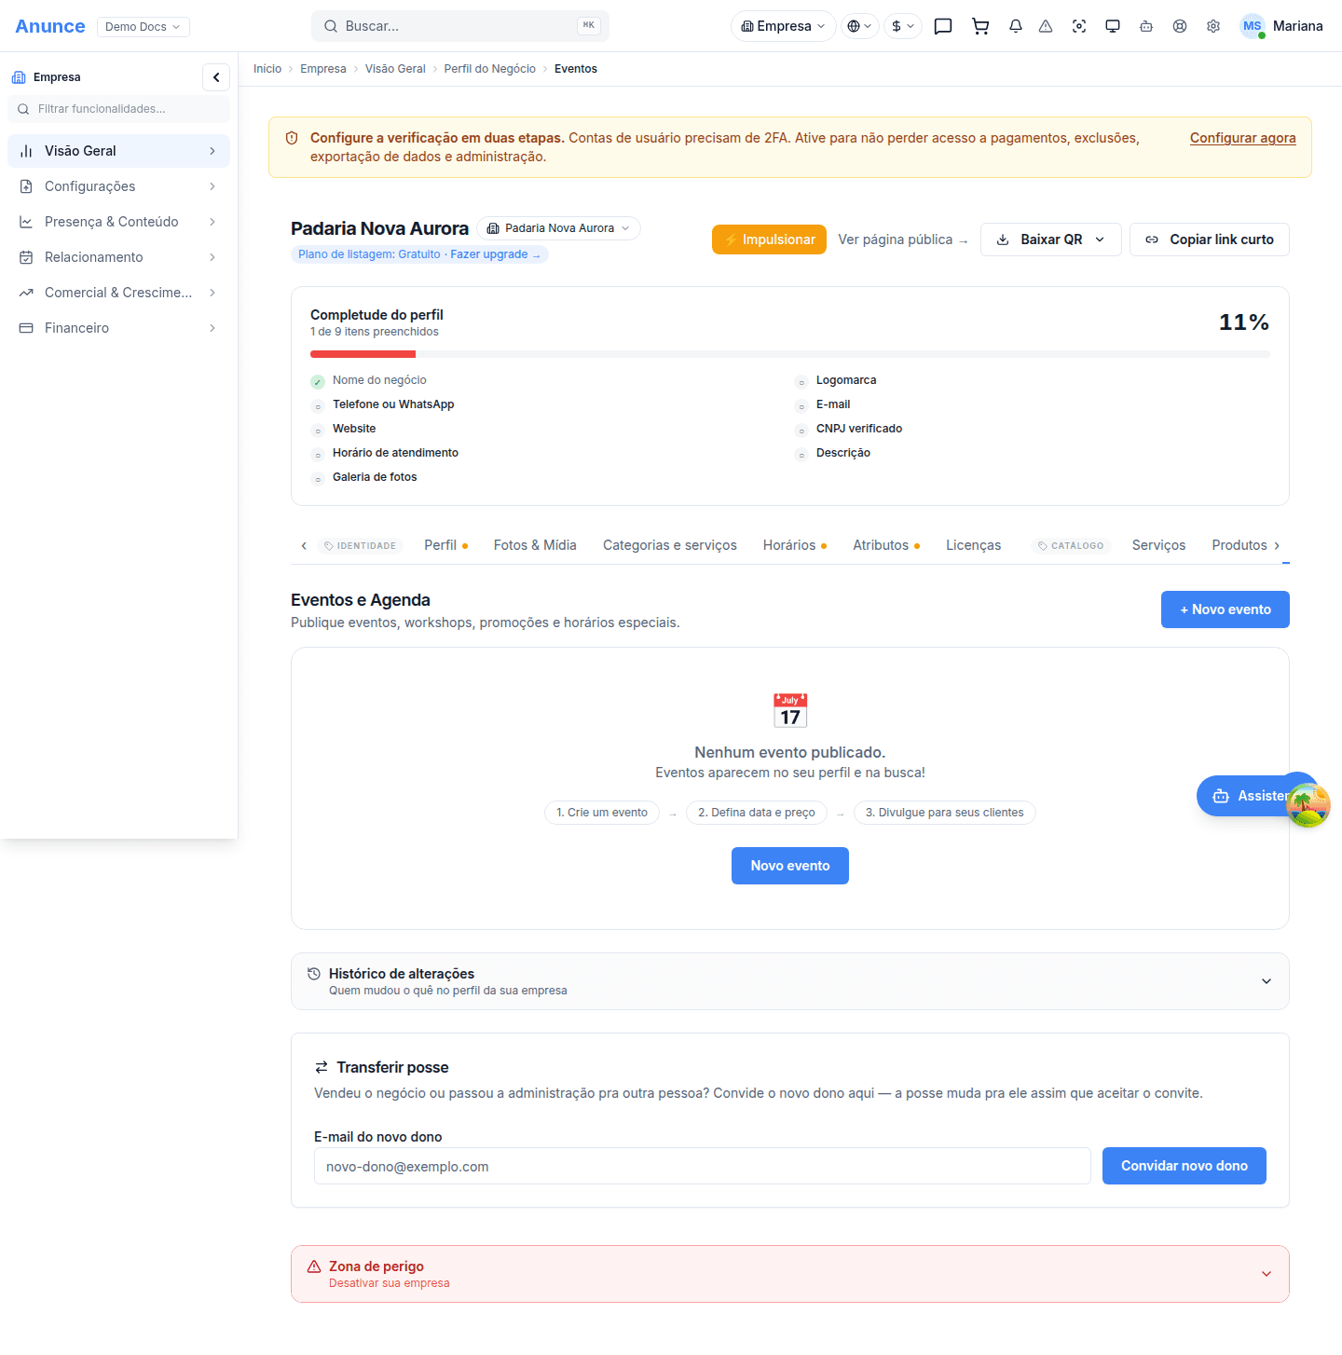Open the lifebuoy help icon

tap(1180, 26)
